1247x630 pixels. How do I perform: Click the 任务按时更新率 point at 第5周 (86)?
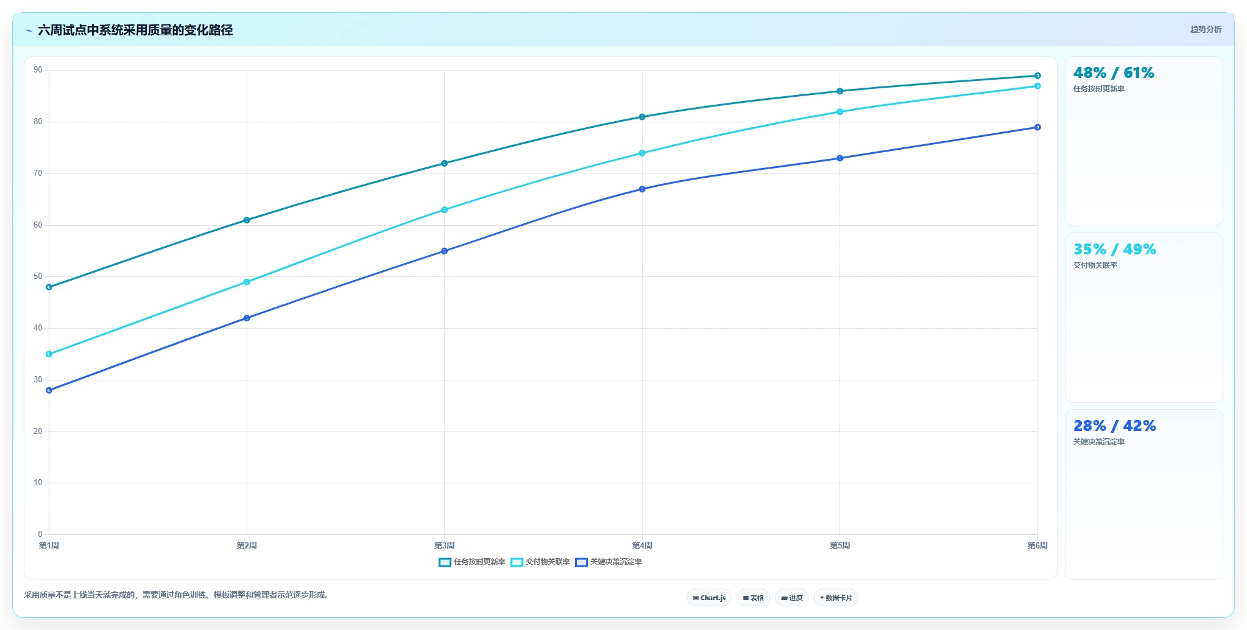click(x=839, y=91)
